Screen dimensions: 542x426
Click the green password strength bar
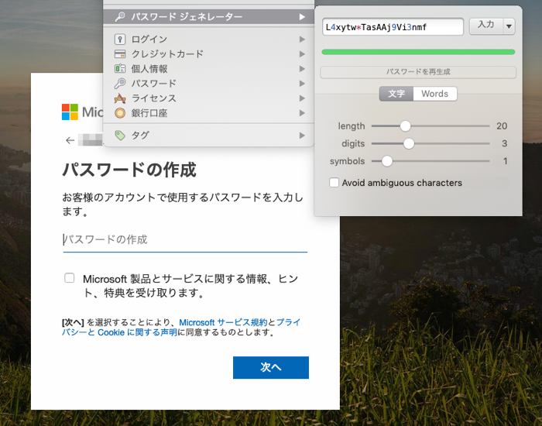(x=418, y=52)
